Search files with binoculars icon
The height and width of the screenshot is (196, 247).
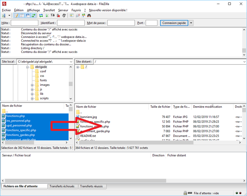(x=89, y=16)
